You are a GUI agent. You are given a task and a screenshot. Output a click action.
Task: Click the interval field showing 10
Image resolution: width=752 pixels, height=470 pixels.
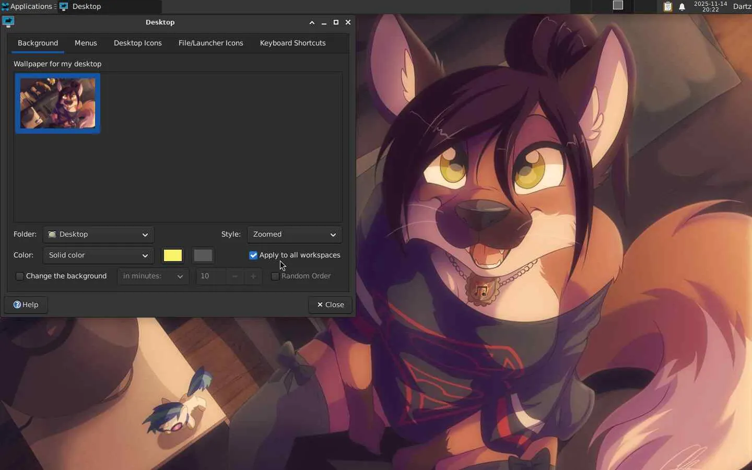[x=211, y=276]
